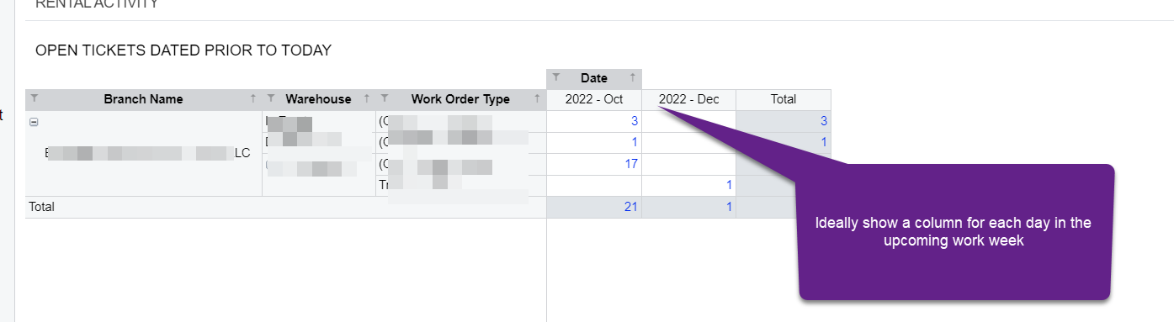The width and height of the screenshot is (1174, 322).
Task: Select the Total column header
Action: click(784, 99)
